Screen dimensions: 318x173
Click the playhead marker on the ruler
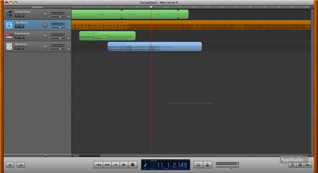[x=151, y=7]
